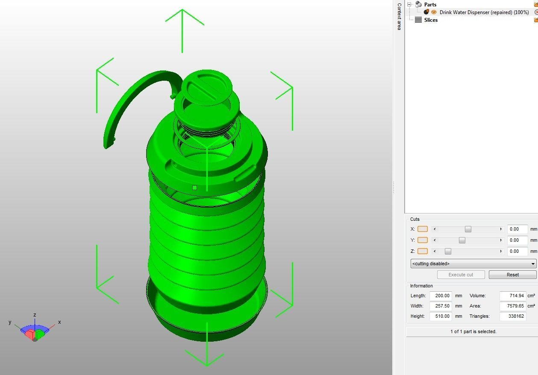
Task: Click the folder icon on the Slices row
Action: [536, 20]
